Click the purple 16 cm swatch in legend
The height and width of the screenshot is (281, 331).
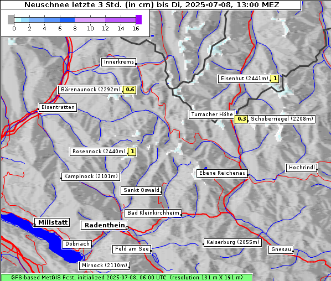click(x=139, y=19)
